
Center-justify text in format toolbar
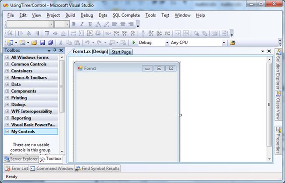pyautogui.click(x=123, y=24)
